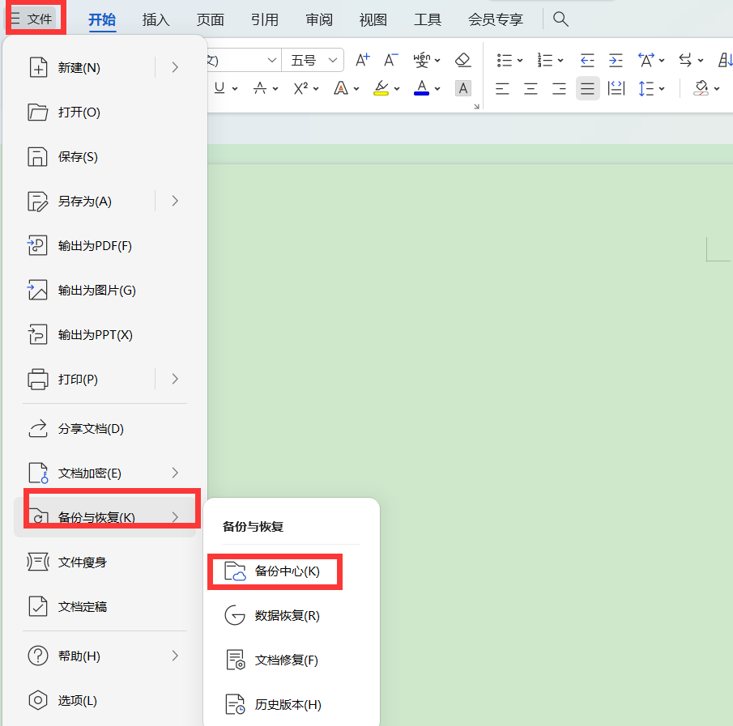Image resolution: width=733 pixels, height=726 pixels.
Task: Click decrease indent icon
Action: (x=587, y=60)
